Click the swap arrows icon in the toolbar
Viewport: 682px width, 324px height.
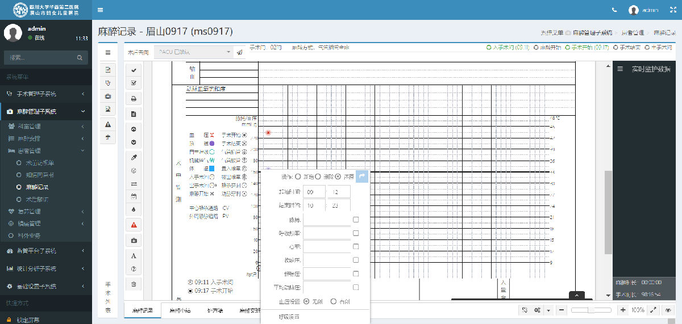click(x=134, y=183)
